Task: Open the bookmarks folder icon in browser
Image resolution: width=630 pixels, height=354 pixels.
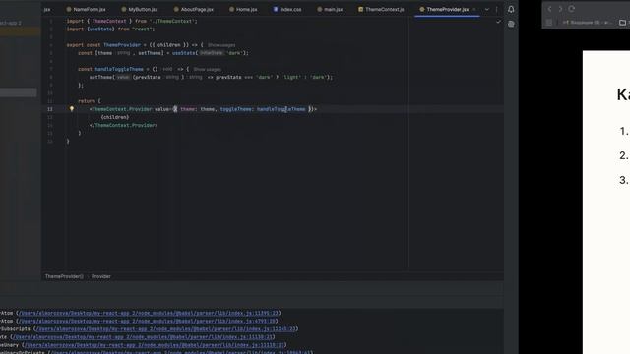Action: (622, 23)
